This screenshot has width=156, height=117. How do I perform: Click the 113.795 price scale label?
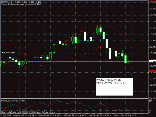pyautogui.click(x=153, y=15)
